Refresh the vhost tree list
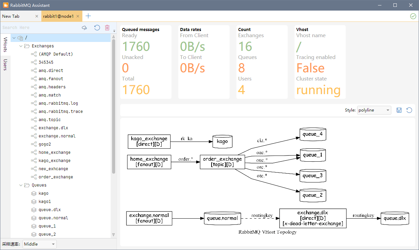Image resolution: width=419 pixels, height=250 pixels. click(97, 28)
